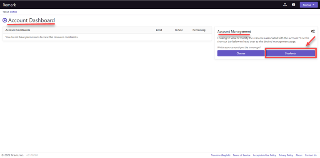The image size is (320, 158).
Task: Go to the Classes management page
Action: point(241,53)
